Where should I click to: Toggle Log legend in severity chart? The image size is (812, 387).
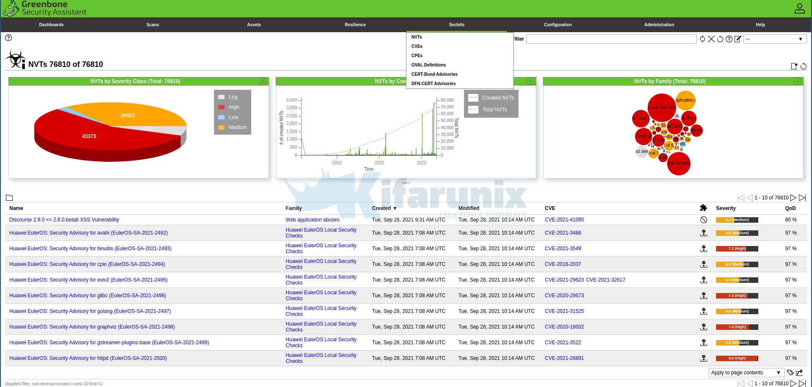pos(228,97)
